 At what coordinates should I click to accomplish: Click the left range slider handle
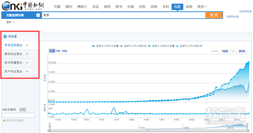50,126
